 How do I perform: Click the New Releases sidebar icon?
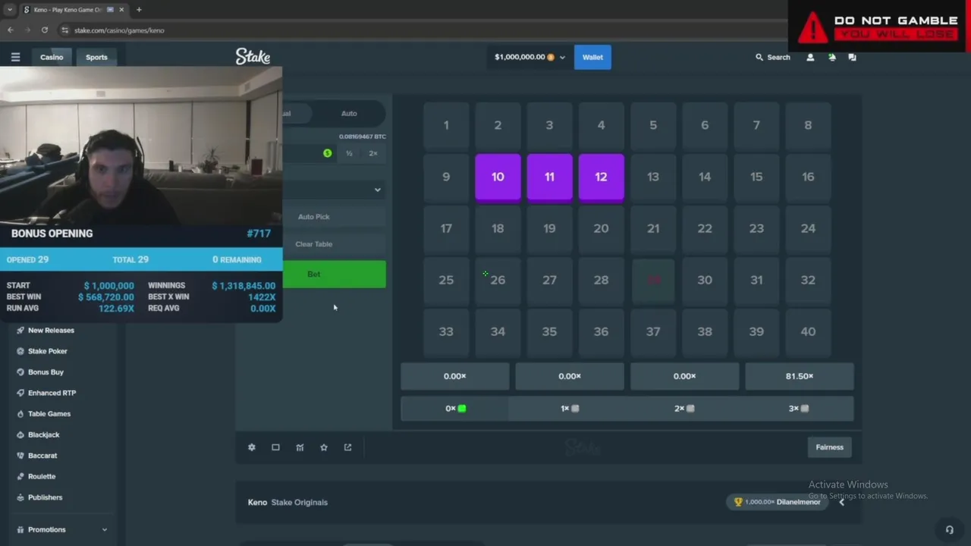click(x=20, y=330)
